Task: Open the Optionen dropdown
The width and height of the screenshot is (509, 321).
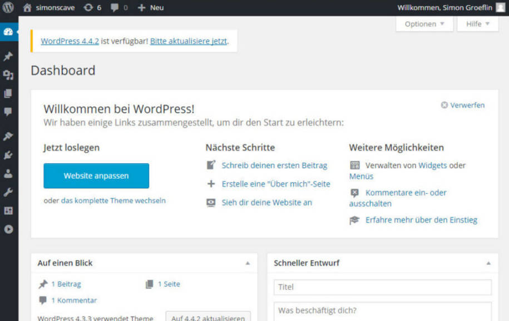Action: tap(424, 24)
